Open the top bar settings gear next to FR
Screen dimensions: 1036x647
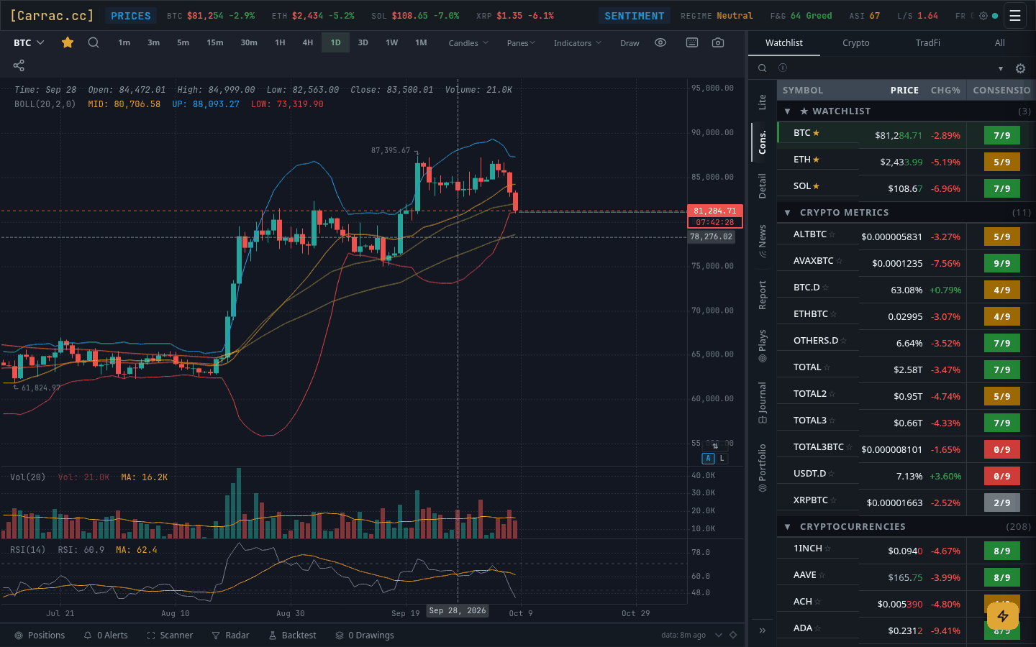click(983, 16)
